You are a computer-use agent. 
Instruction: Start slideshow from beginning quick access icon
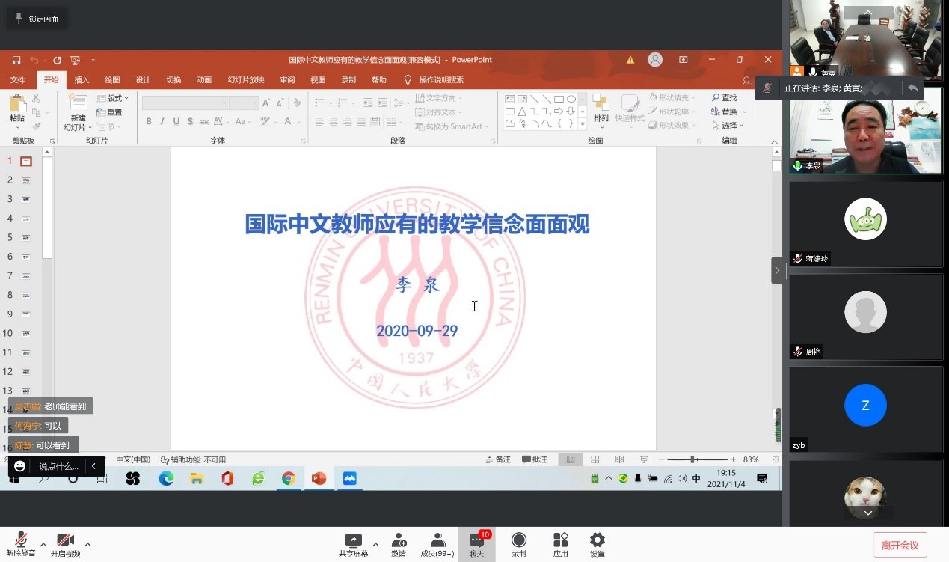pos(76,60)
